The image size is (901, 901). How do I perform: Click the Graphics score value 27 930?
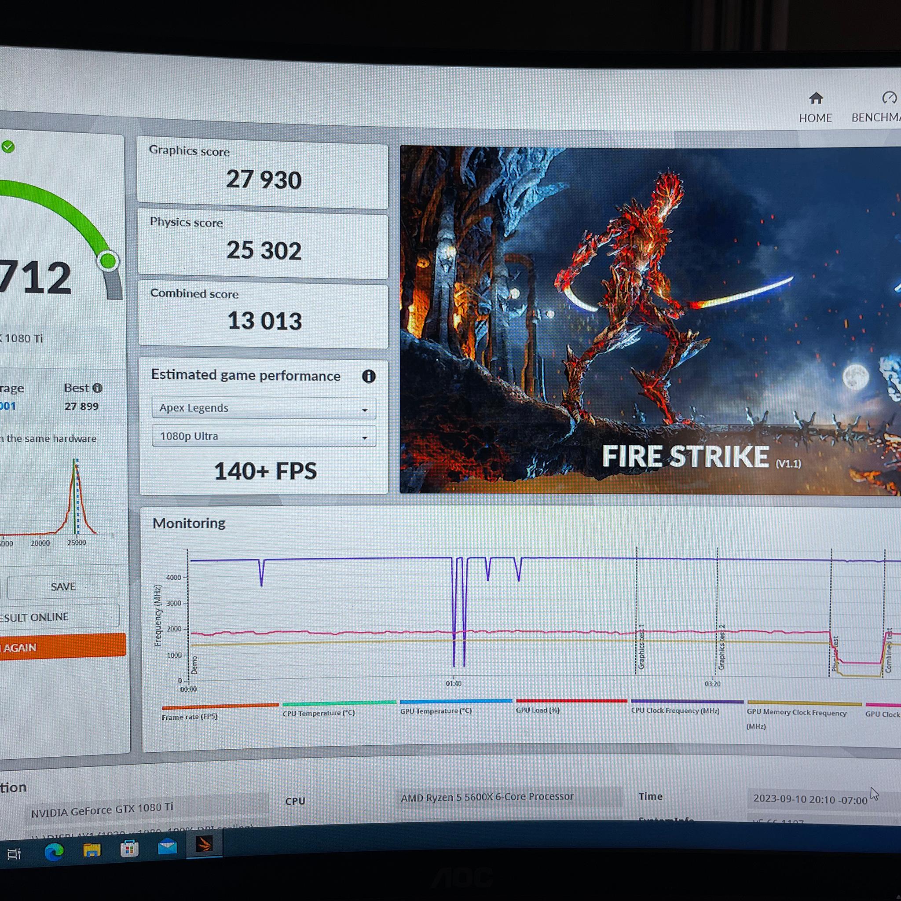(264, 180)
